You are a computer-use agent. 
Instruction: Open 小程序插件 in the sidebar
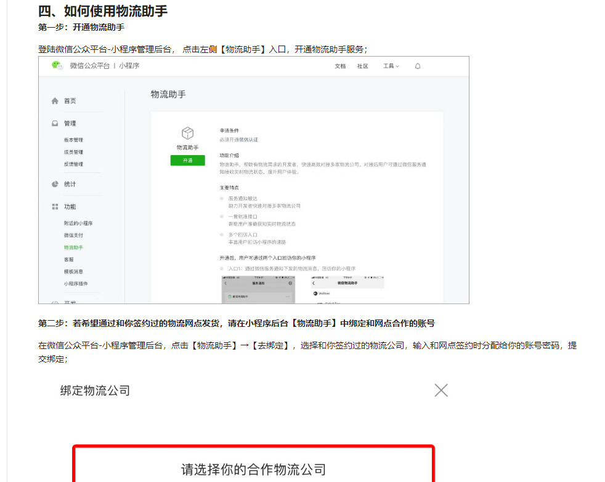tap(76, 283)
